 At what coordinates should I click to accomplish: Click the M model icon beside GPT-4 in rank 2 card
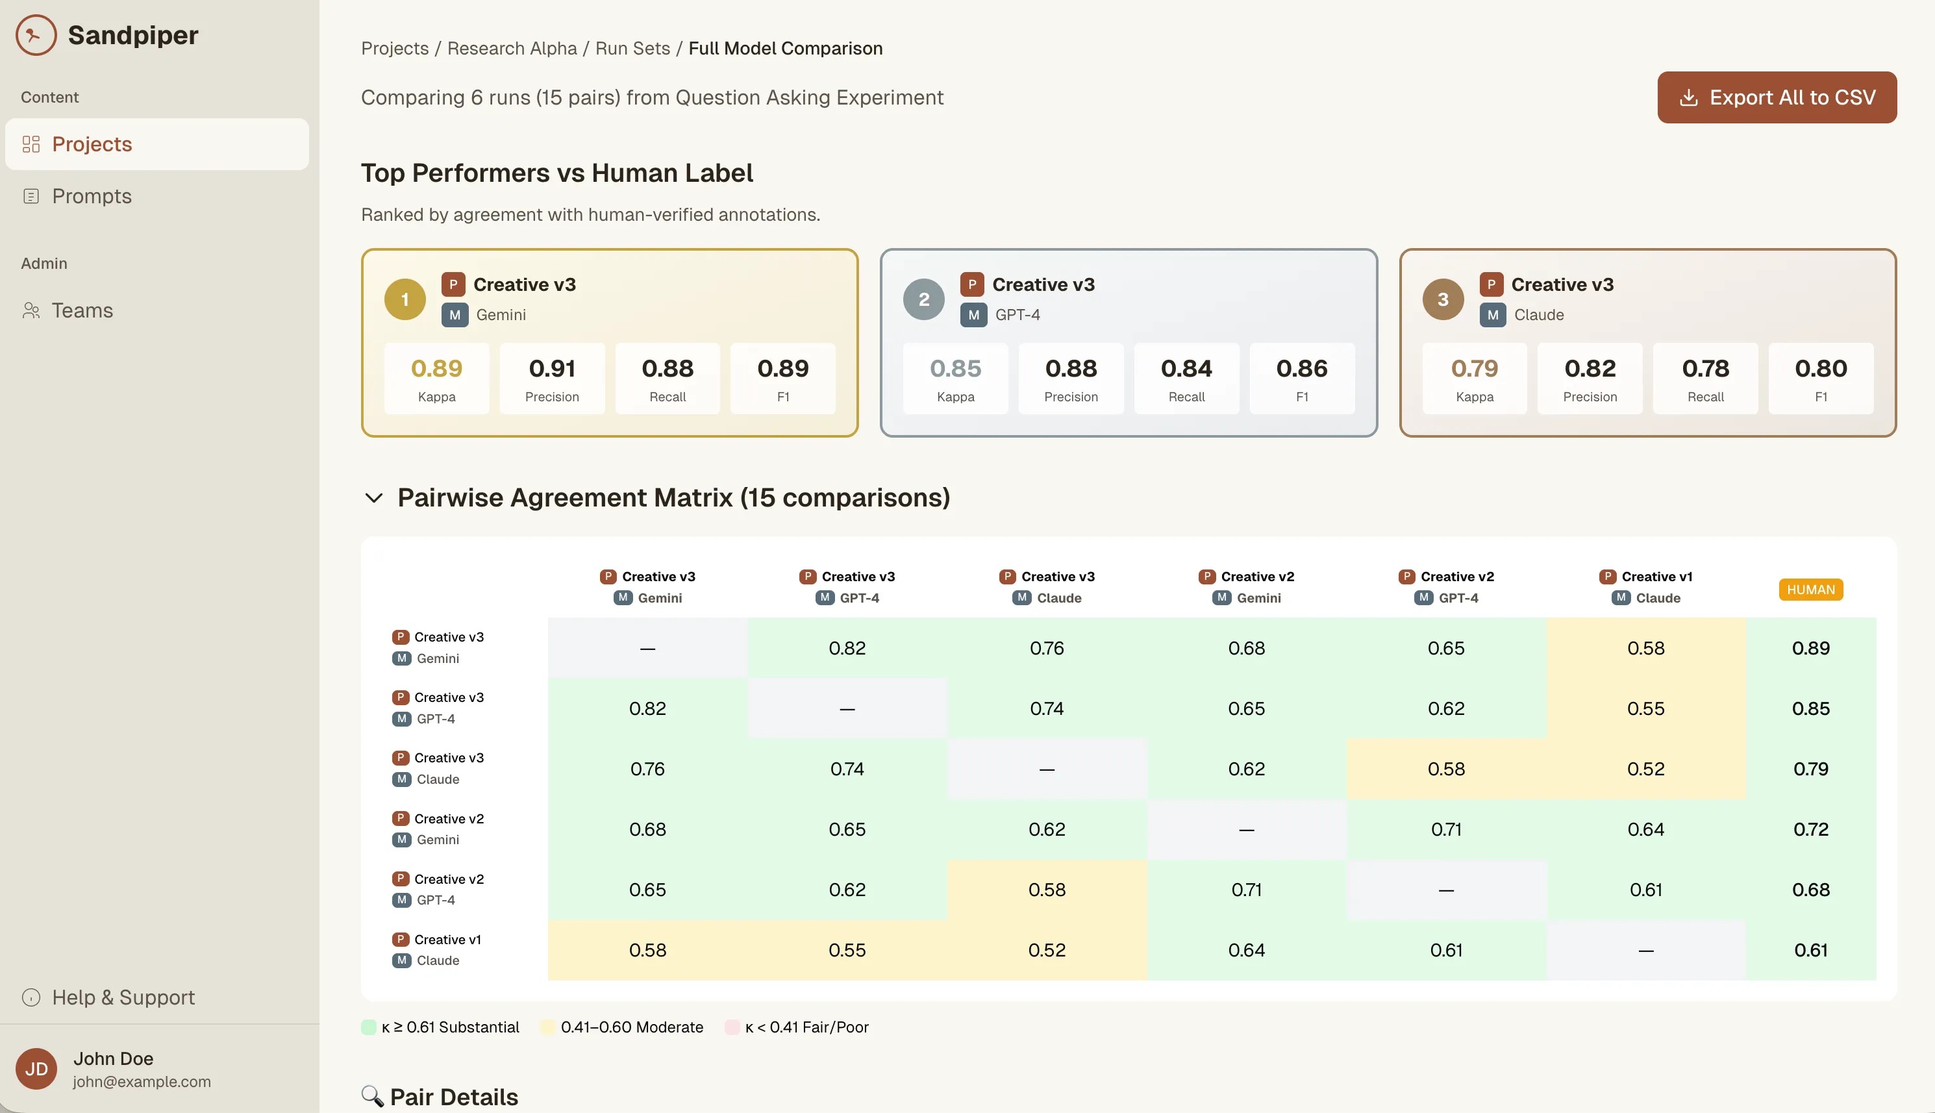(973, 314)
